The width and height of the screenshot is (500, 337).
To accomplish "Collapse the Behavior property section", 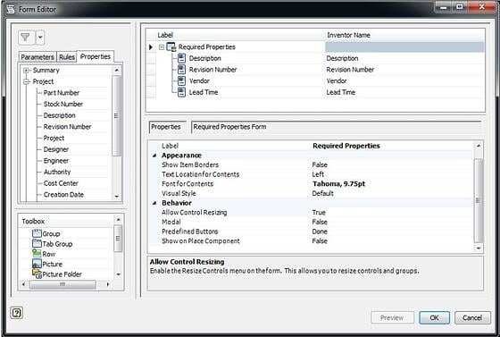I will 154,203.
